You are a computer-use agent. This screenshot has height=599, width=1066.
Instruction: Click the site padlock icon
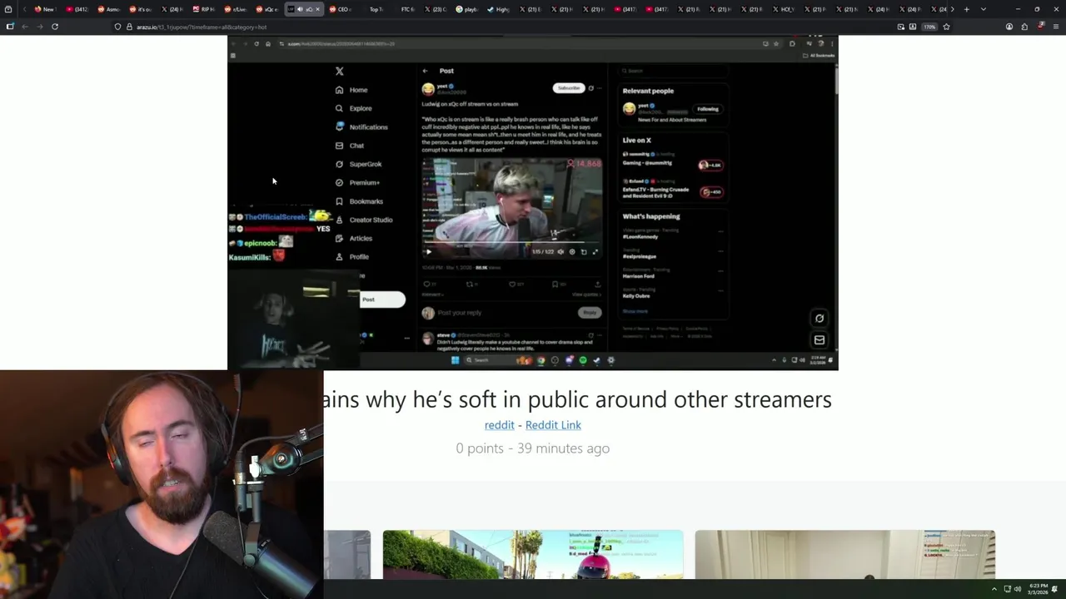[x=129, y=27]
